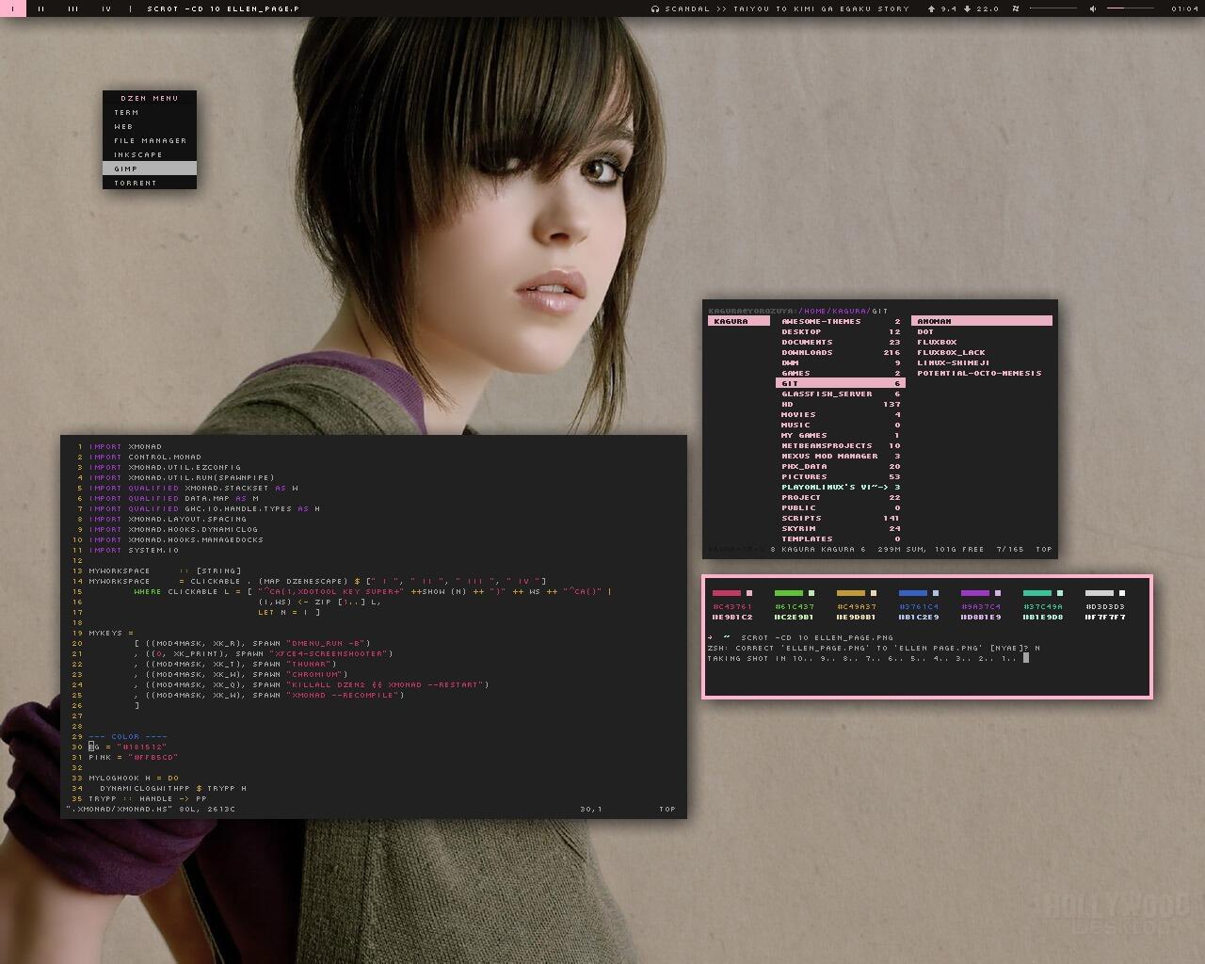Click the headphones music icon in top bar
Screen dimensions: 1205x964
(655, 8)
